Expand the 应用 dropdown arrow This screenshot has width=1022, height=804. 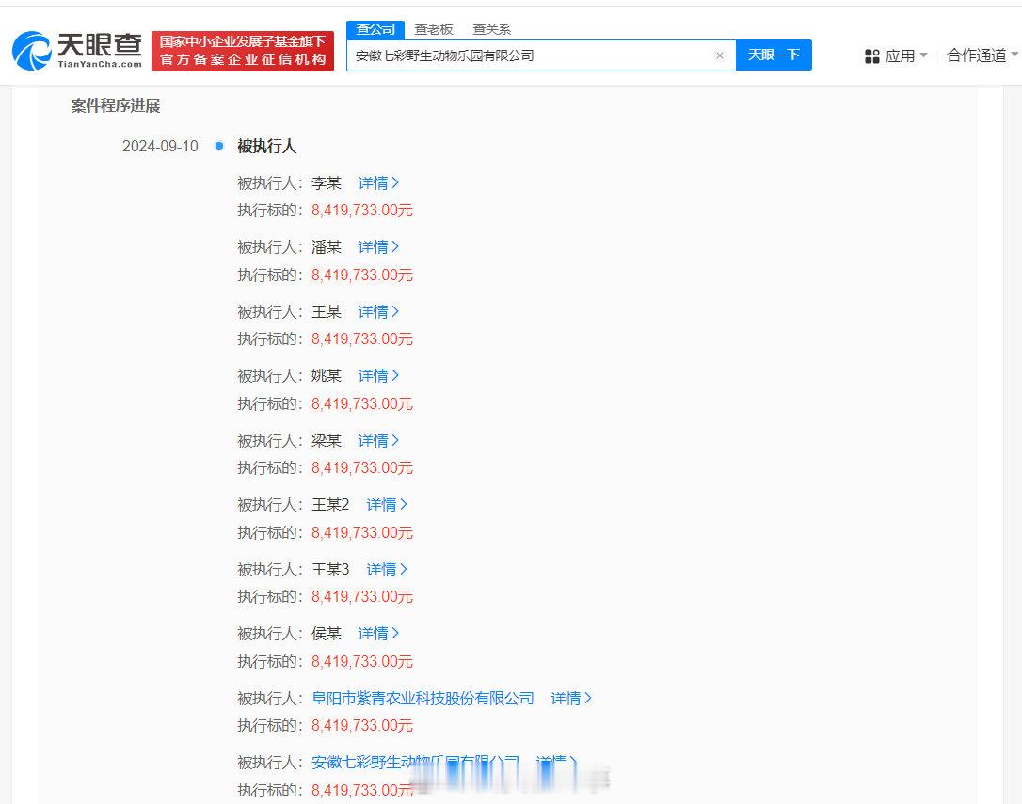point(923,55)
